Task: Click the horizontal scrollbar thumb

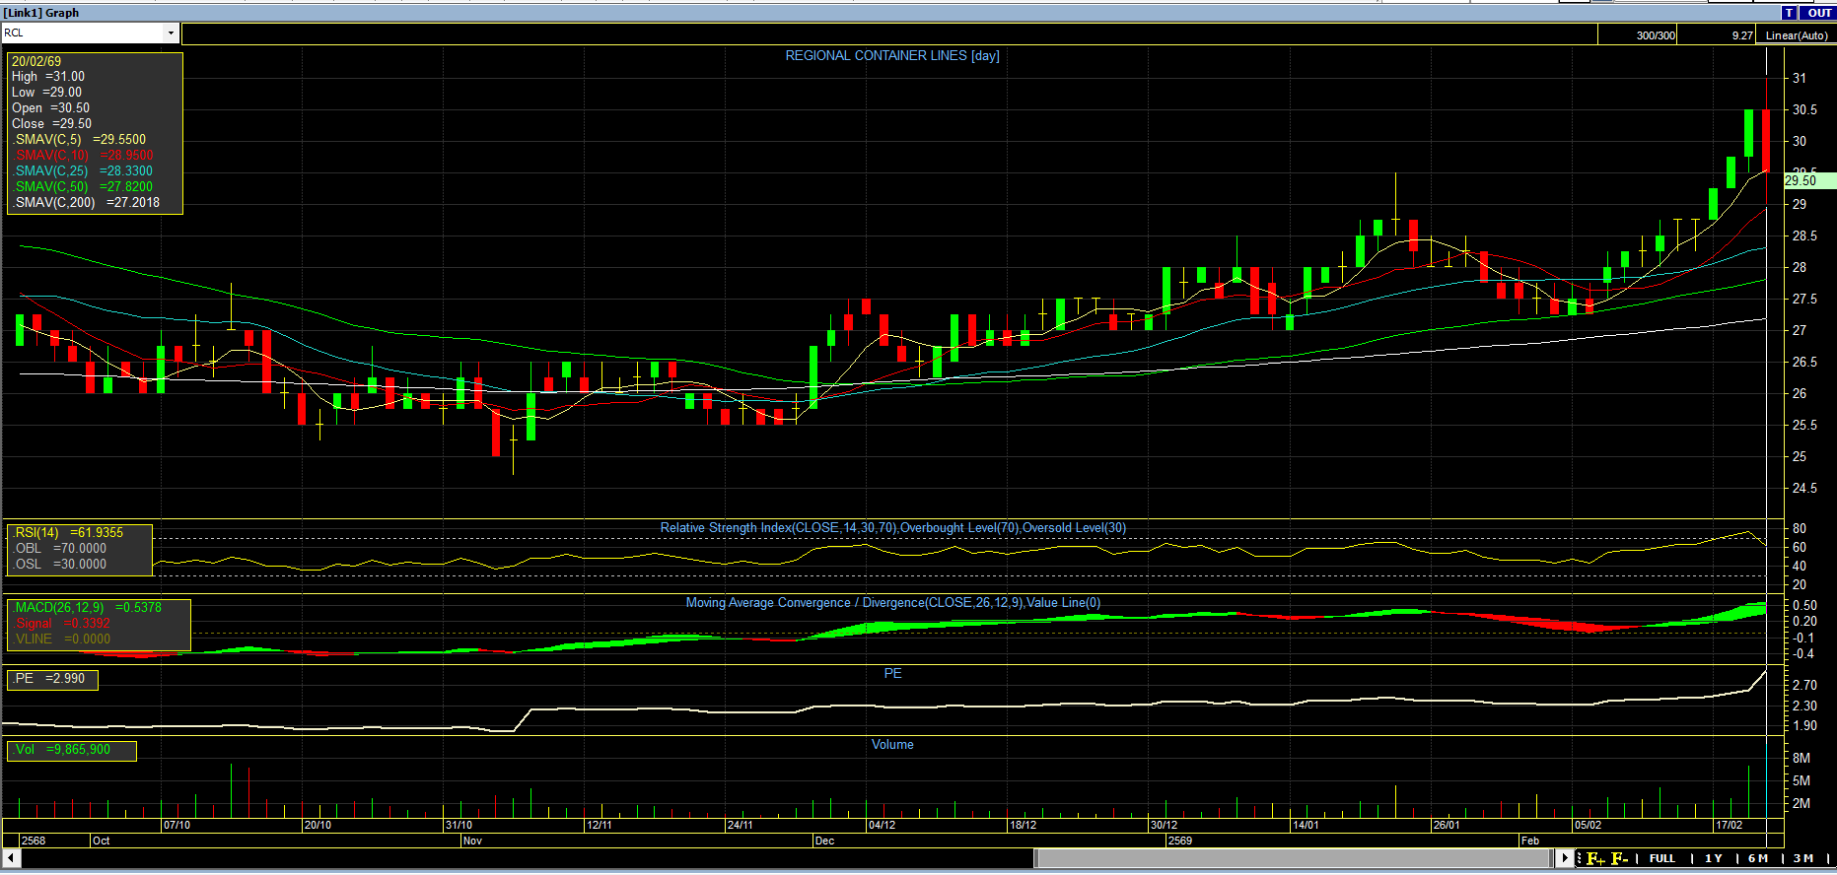Action: (1295, 858)
